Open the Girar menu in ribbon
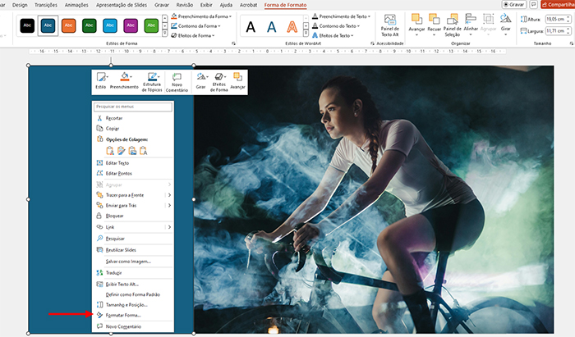This screenshot has height=337, width=575. click(x=506, y=25)
